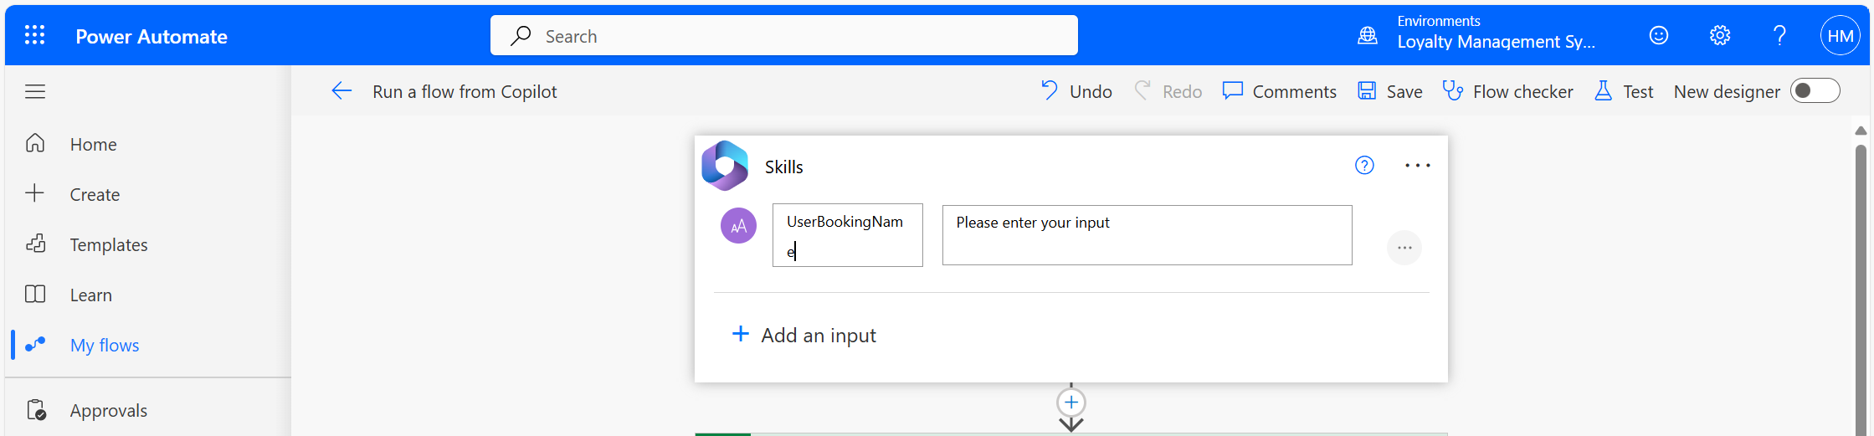Image resolution: width=1874 pixels, height=436 pixels.
Task: Save the flow
Action: point(1389,91)
